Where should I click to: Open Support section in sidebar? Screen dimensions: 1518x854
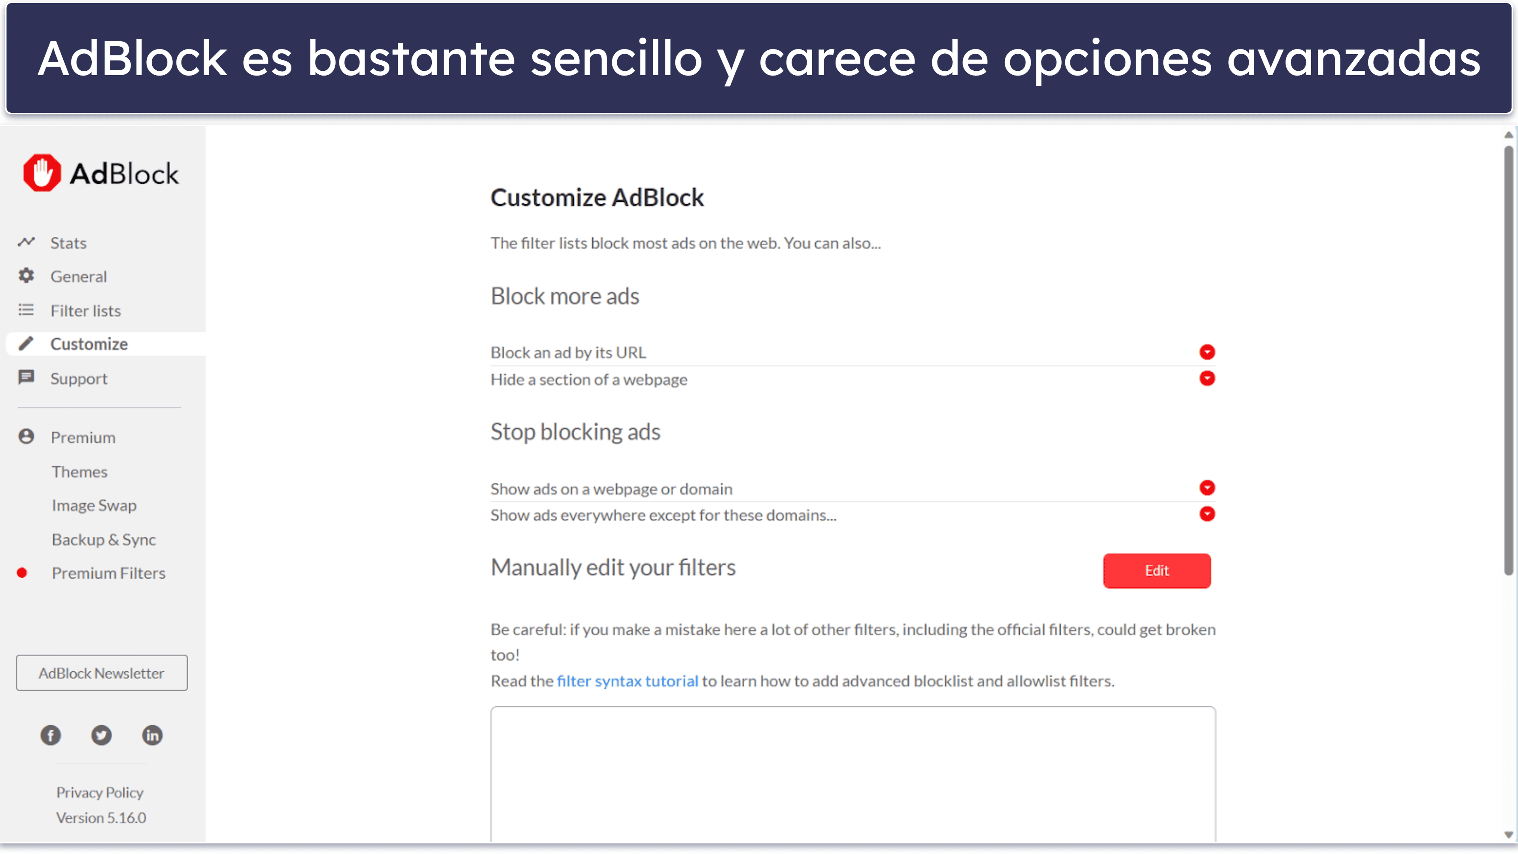coord(79,377)
